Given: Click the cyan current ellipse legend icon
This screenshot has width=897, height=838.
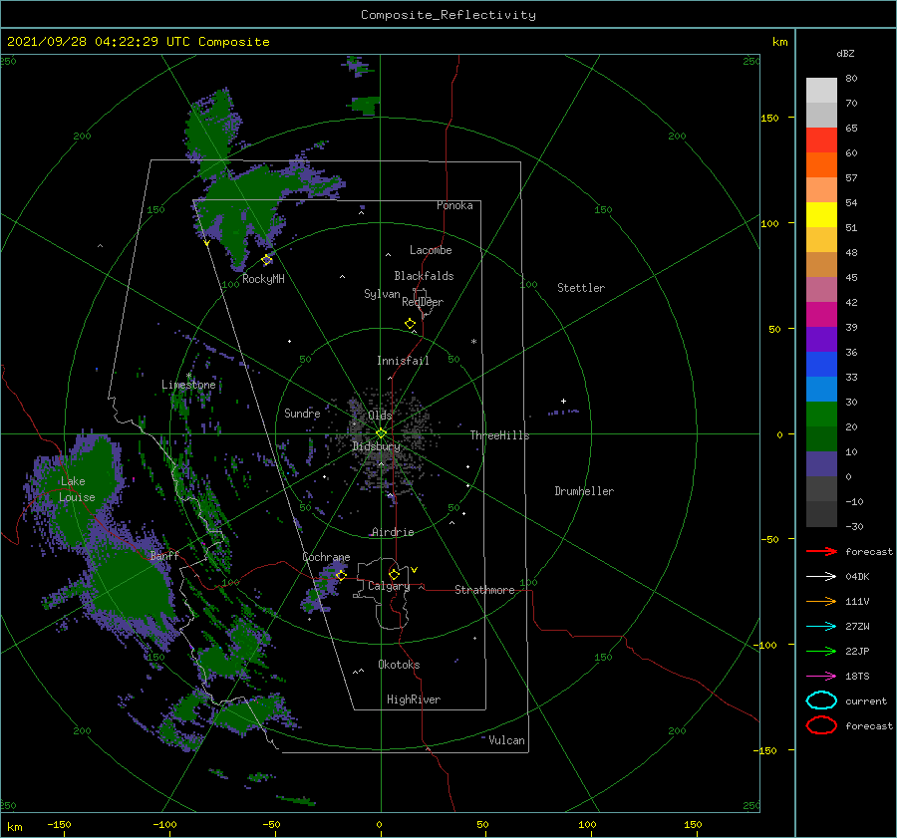Looking at the screenshot, I should (821, 700).
